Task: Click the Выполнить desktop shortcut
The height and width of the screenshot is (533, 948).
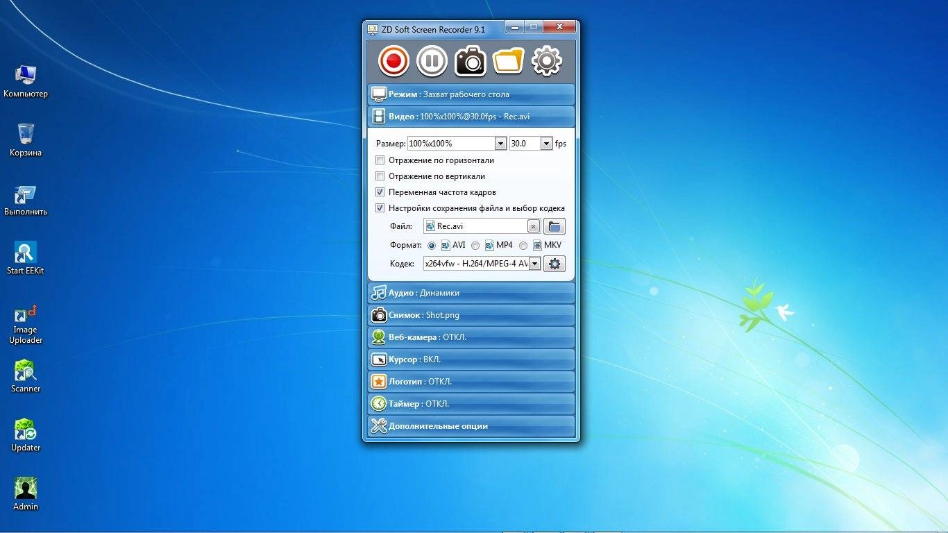Action: 26,200
